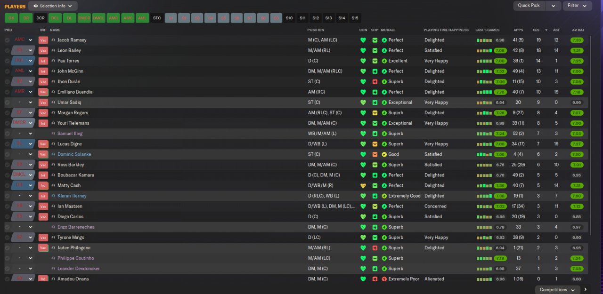The width and height of the screenshot is (603, 294).
Task: Click the Quick Pick button
Action: (x=529, y=6)
